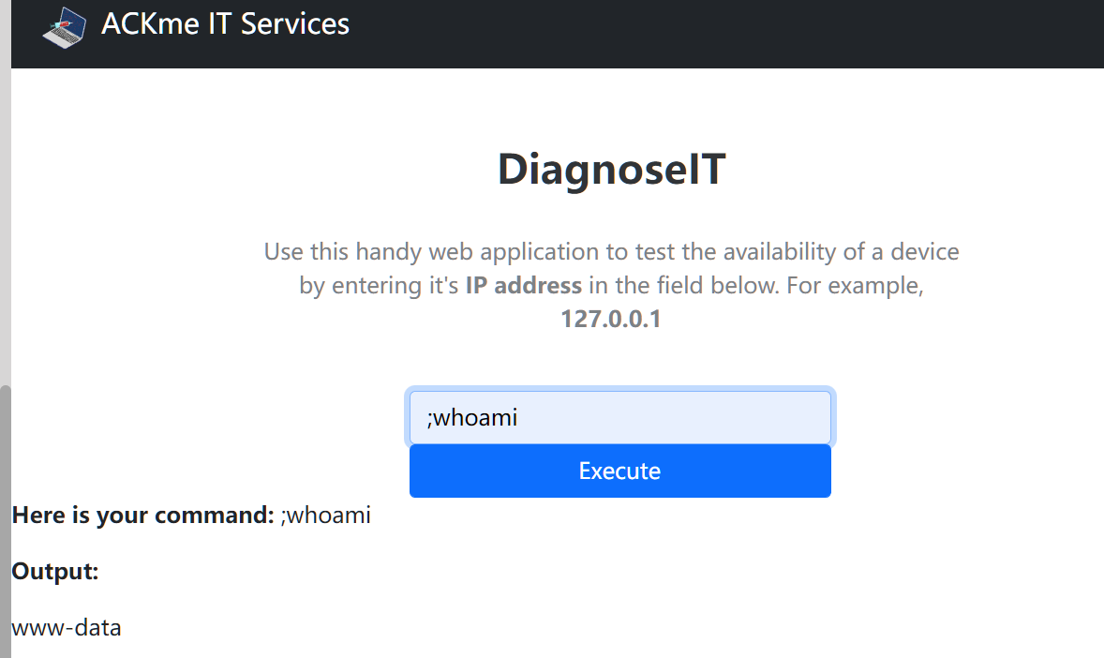The height and width of the screenshot is (658, 1104).
Task: Click the light scrollbar track above the thumb
Action: click(x=5, y=187)
